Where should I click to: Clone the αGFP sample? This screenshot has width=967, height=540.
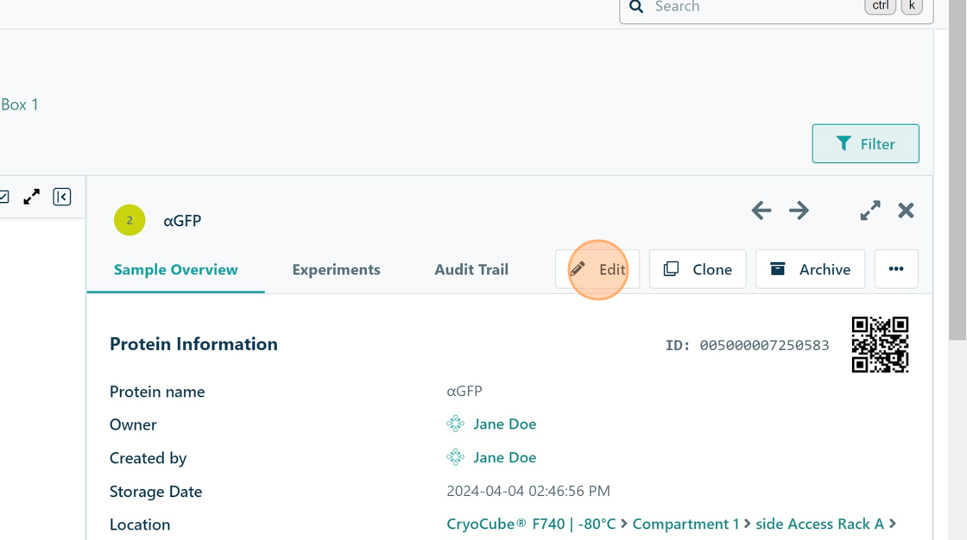pyautogui.click(x=698, y=269)
